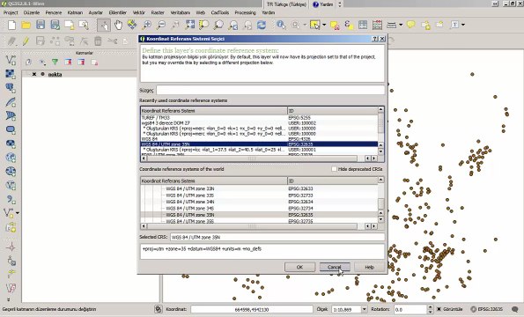Image resolution: width=524 pixels, height=317 pixels.
Task: Click the CRS status icon beside EPSG:32635
Action: (x=474, y=309)
